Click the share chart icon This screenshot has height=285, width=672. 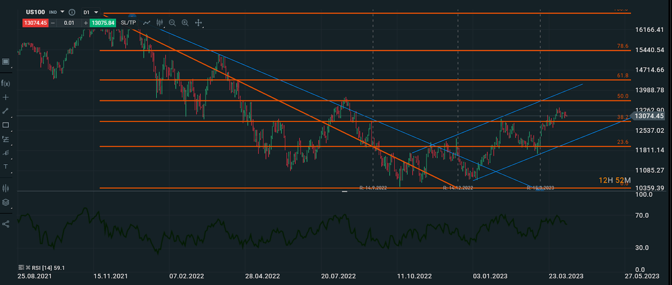pyautogui.click(x=6, y=224)
